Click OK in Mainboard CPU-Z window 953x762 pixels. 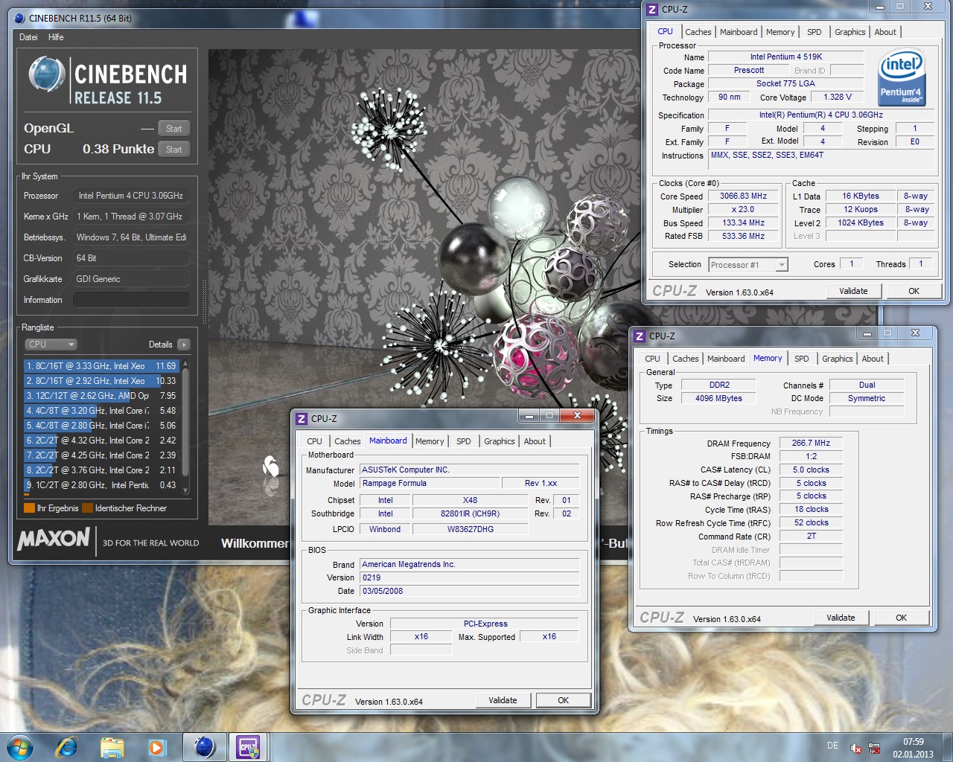point(563,700)
